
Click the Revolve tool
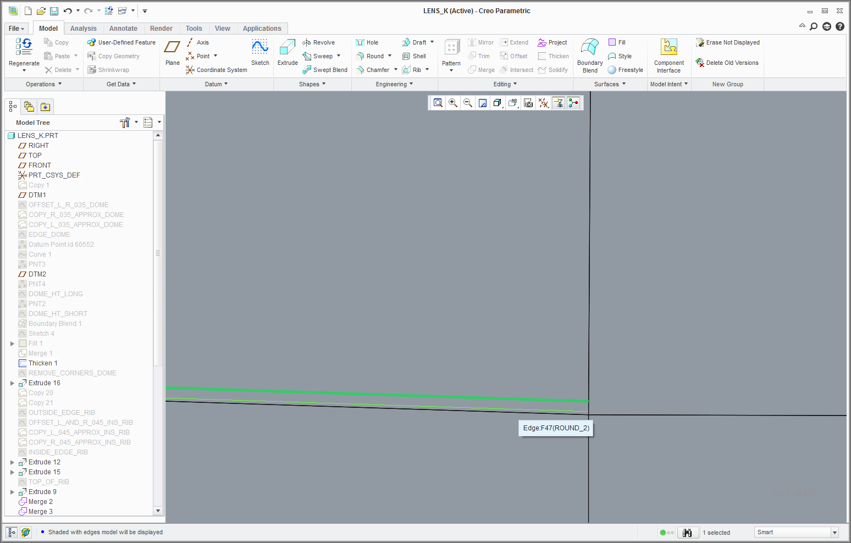[318, 42]
